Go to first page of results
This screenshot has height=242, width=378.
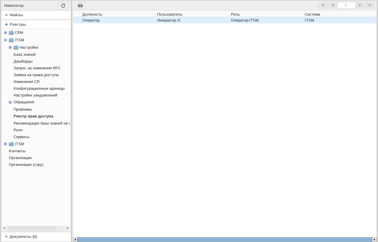click(323, 5)
